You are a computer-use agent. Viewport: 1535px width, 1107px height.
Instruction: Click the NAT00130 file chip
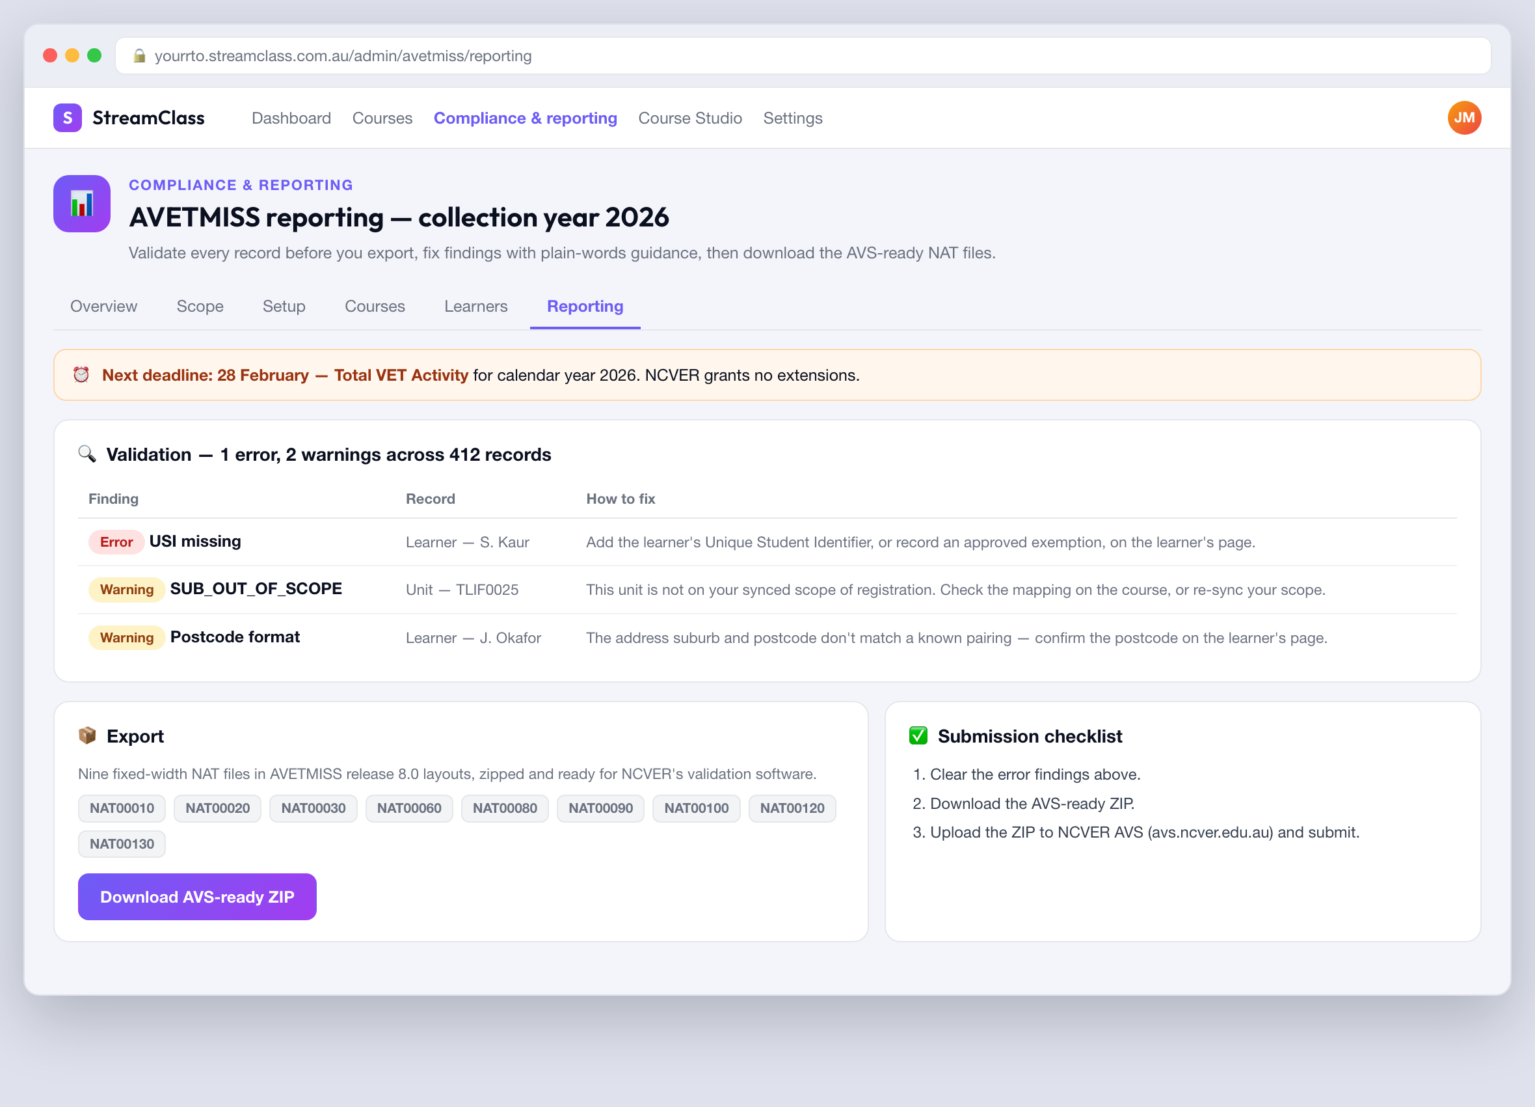point(122,843)
